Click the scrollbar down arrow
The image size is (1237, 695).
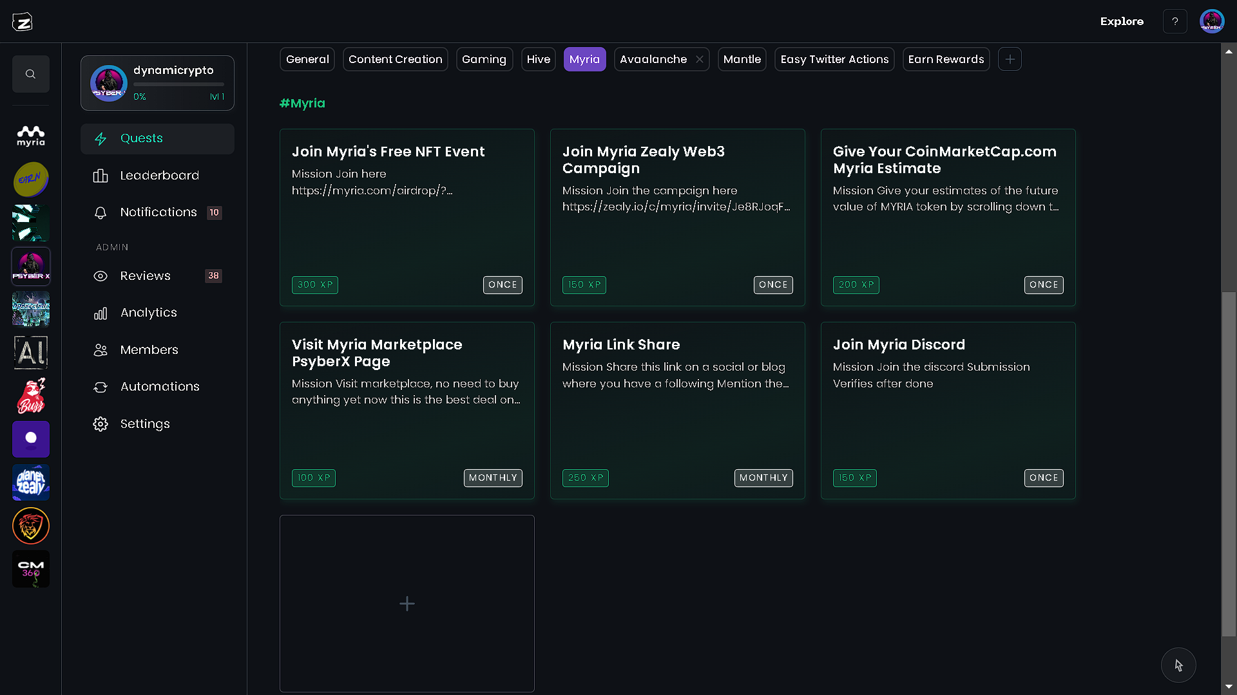click(x=1229, y=687)
